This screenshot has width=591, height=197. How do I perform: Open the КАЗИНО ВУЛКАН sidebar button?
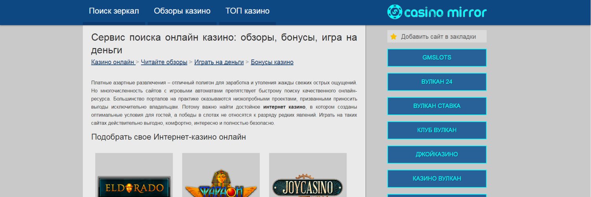[x=437, y=179]
